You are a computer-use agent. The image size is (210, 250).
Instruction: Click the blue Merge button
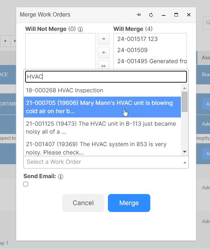129,203
